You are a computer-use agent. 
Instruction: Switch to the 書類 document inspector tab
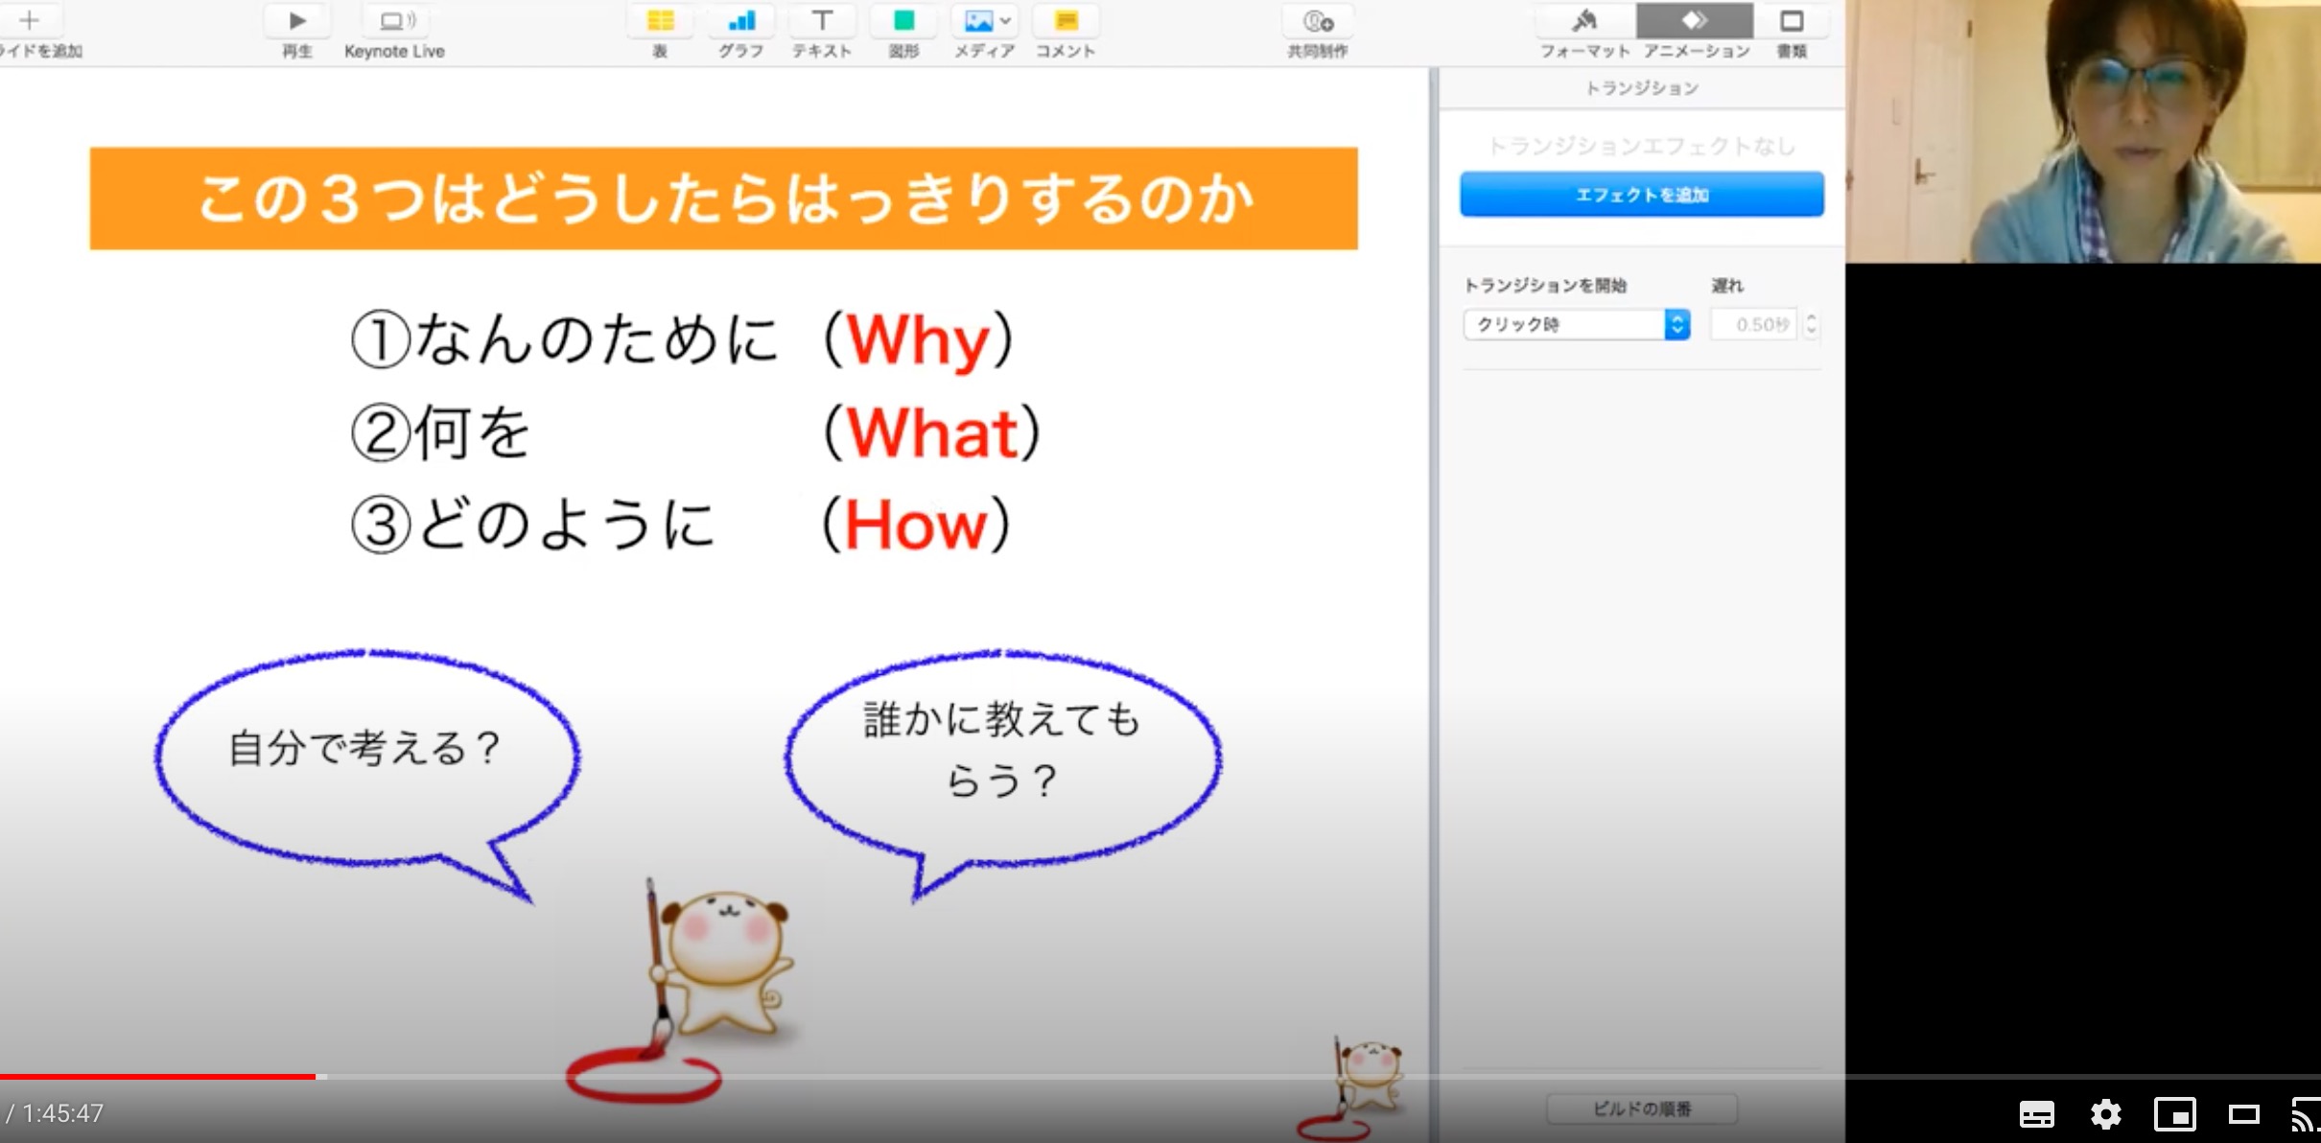tap(1792, 21)
